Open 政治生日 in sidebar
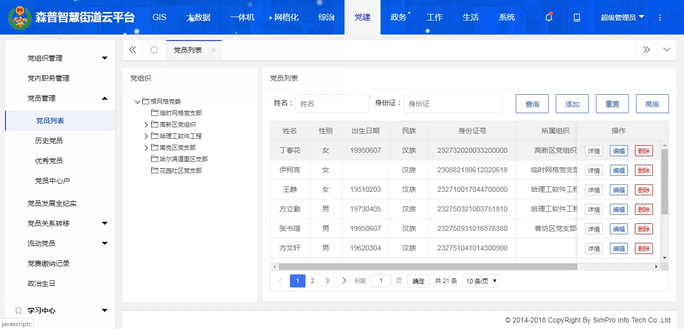This screenshot has height=329, width=684. click(42, 283)
